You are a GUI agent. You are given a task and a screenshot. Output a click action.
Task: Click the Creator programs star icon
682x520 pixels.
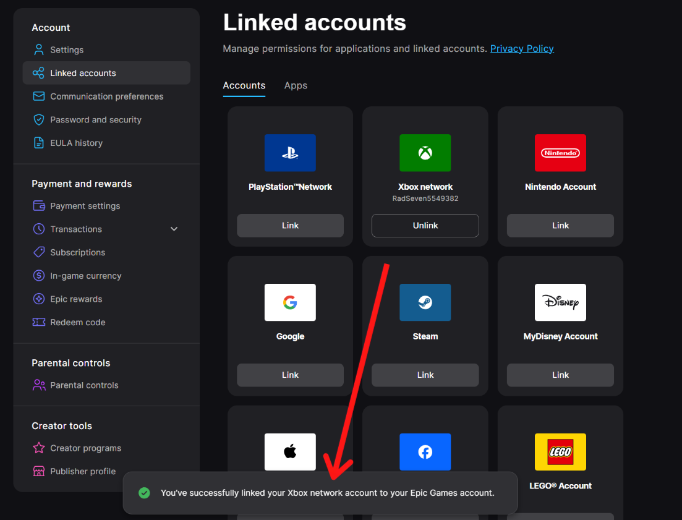point(39,448)
